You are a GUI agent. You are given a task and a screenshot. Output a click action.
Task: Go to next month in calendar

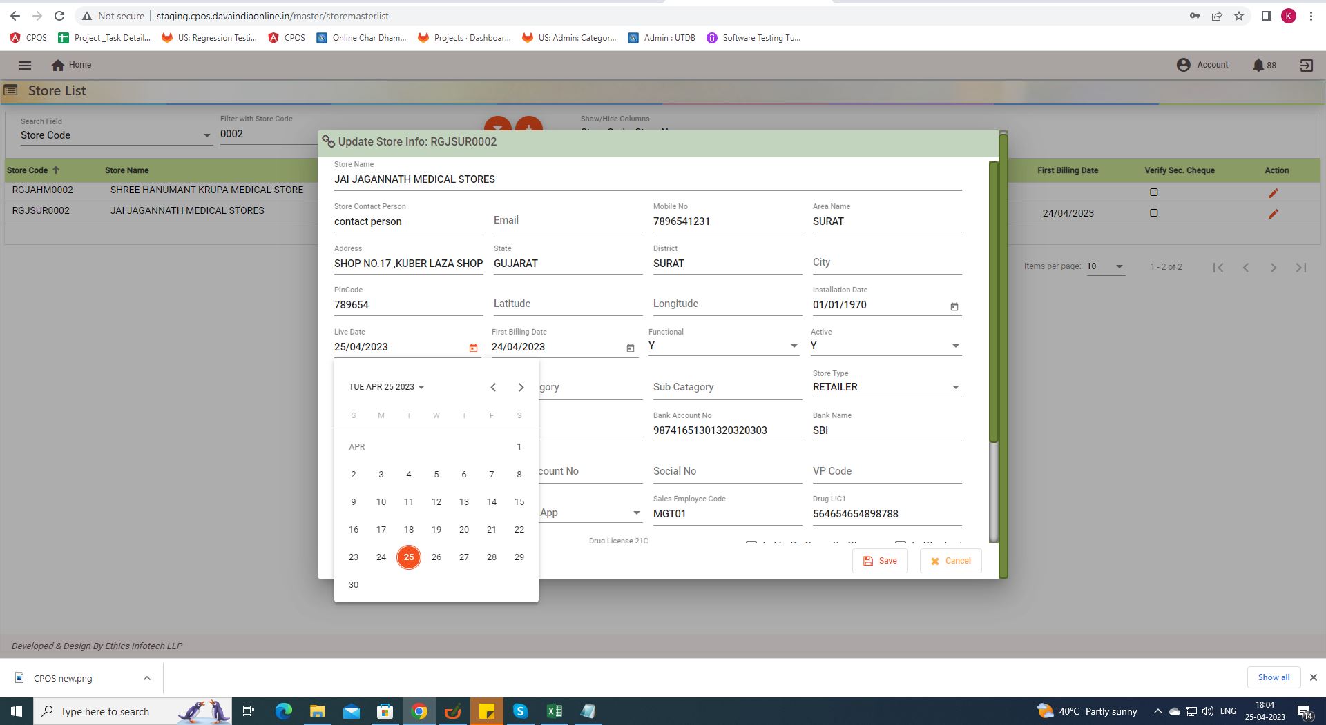coord(521,388)
